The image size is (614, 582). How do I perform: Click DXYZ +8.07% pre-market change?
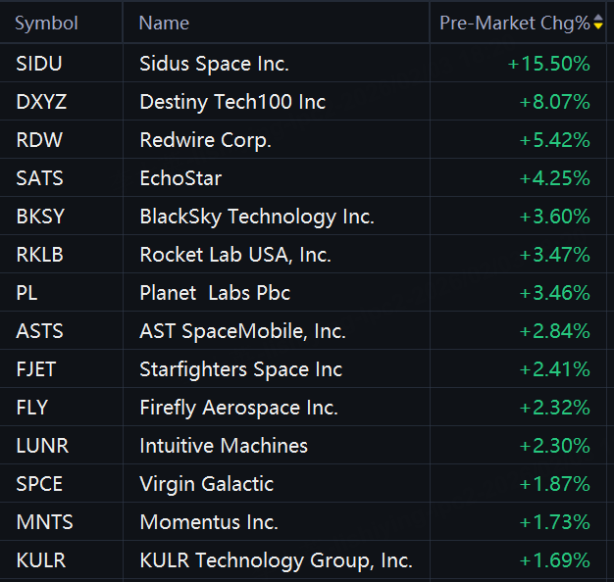[x=553, y=102]
